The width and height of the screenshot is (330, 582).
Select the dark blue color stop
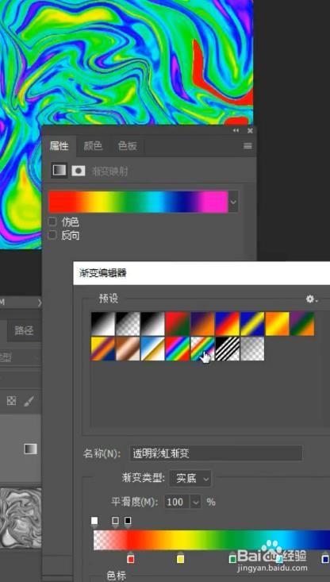[325, 558]
